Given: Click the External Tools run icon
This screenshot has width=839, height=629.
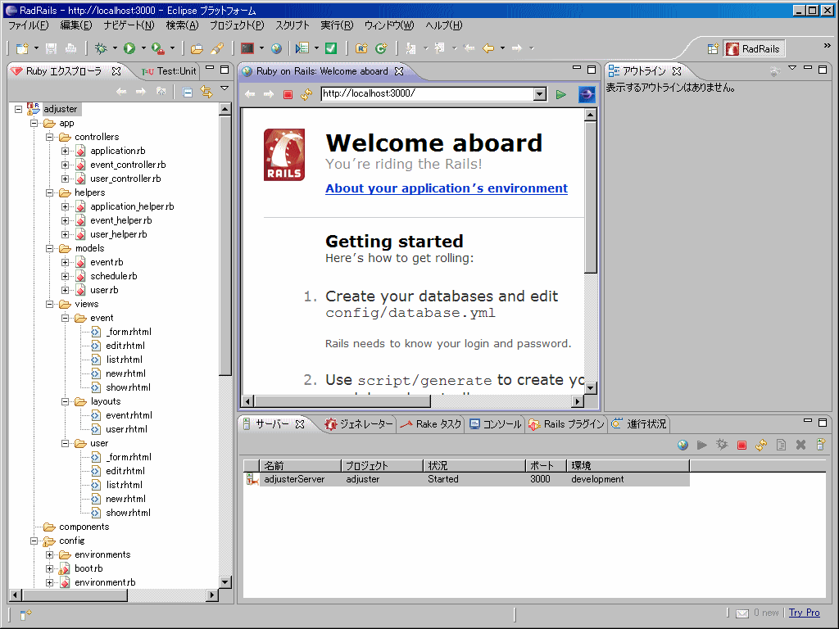Looking at the screenshot, I should click(158, 48).
